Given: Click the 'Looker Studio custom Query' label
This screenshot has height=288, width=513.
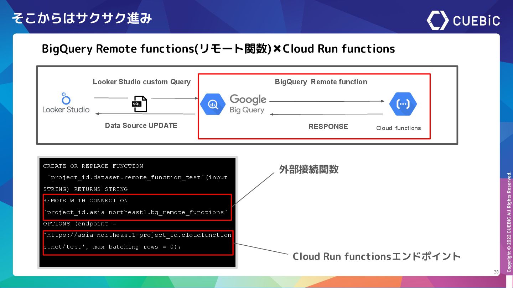Looking at the screenshot, I should pyautogui.click(x=142, y=82).
